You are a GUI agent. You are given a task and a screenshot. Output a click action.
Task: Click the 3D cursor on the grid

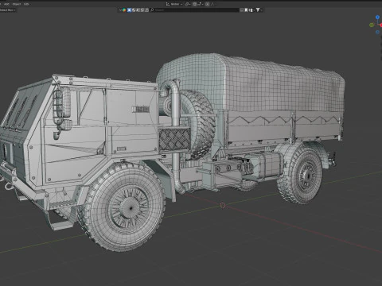(x=223, y=205)
